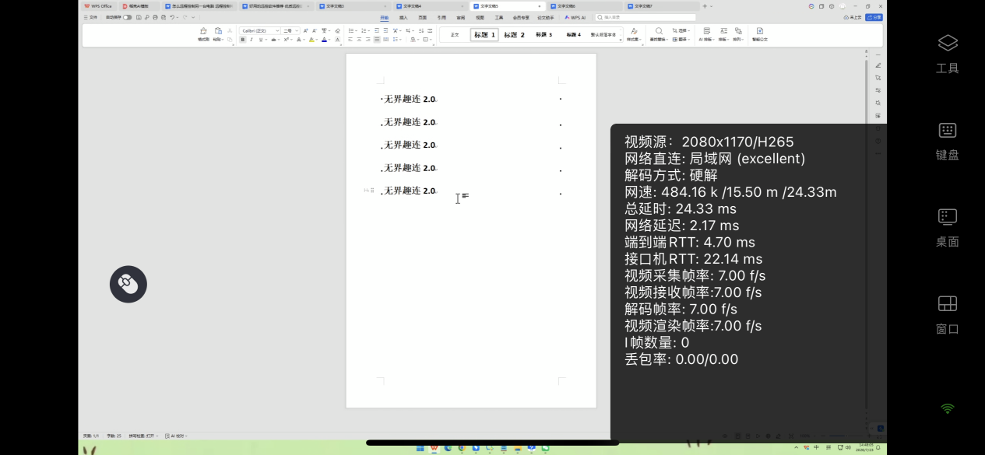This screenshot has height=455, width=985.
Task: Click the 未上云 cloud status button
Action: coord(853,16)
